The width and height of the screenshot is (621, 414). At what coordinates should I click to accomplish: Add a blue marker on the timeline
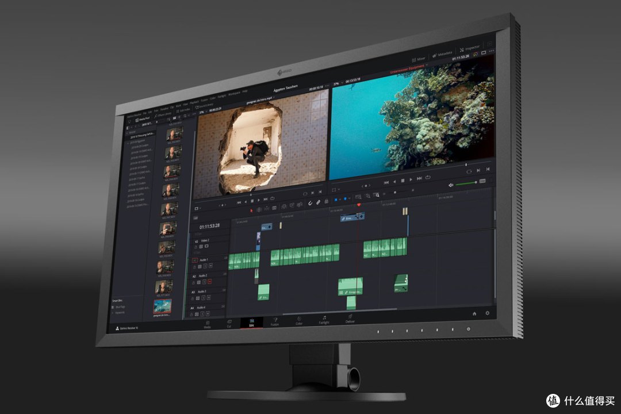(x=345, y=199)
